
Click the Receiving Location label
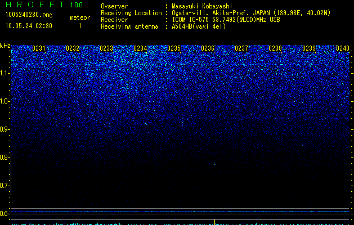[131, 13]
